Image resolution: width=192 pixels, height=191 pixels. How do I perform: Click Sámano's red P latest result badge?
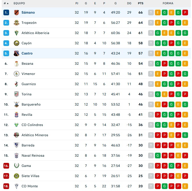click(185, 12)
